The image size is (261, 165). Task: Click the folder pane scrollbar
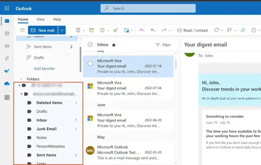[x=80, y=60]
